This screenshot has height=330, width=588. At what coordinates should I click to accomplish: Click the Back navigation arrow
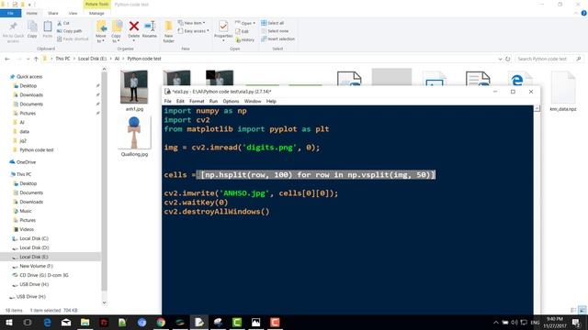[x=7, y=59]
